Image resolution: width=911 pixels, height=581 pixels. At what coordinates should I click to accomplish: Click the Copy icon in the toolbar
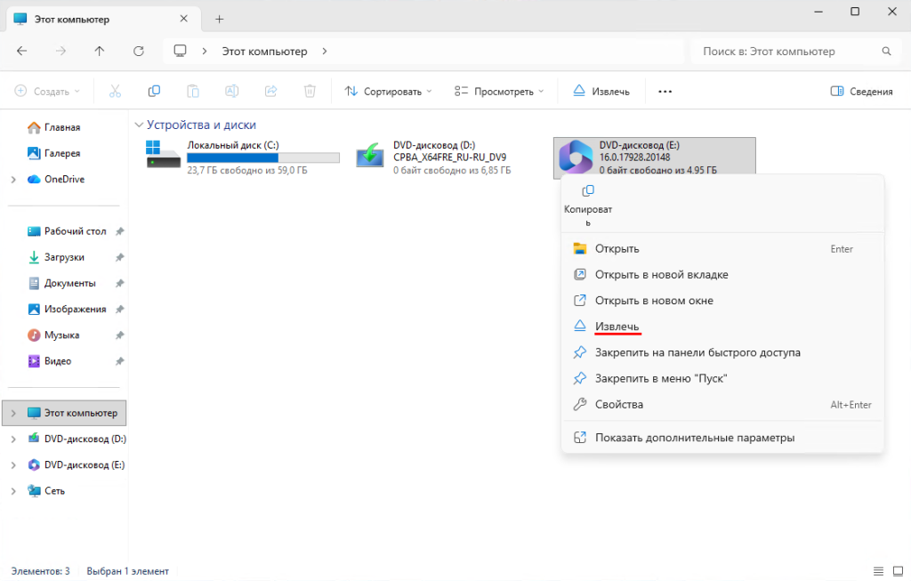click(154, 92)
